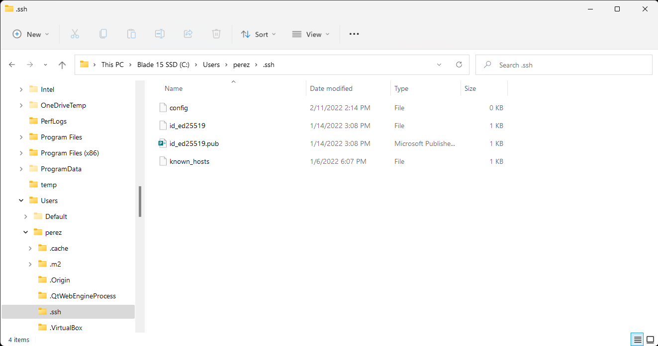This screenshot has width=658, height=346.
Task: Click the Cut scissors icon in toolbar
Action: pos(75,34)
